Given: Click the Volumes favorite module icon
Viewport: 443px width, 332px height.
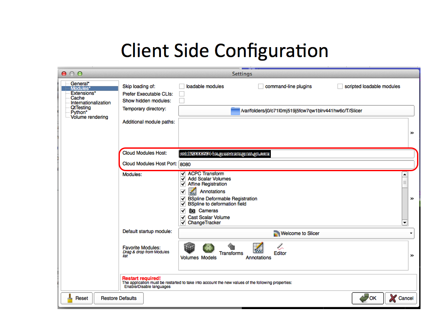Looking at the screenshot, I should pos(189,248).
